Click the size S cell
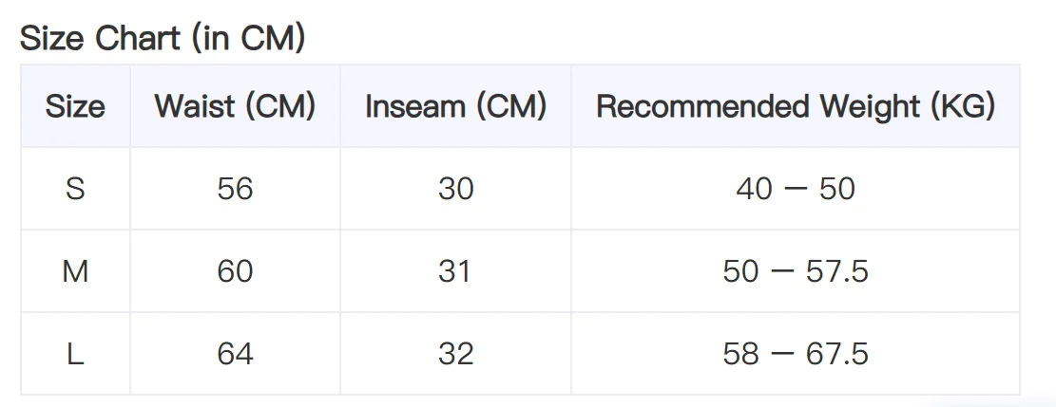Image resolution: width=1056 pixels, height=407 pixels. click(75, 189)
